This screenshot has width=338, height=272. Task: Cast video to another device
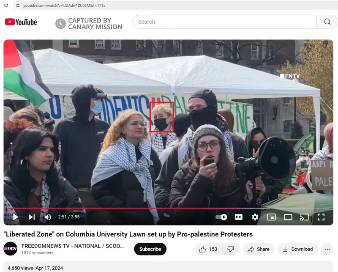pos(304,217)
